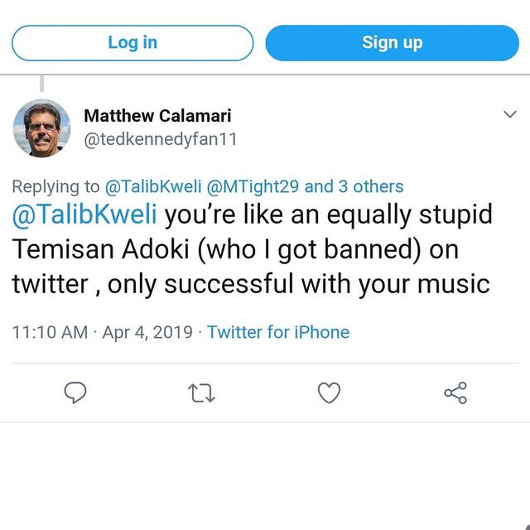The width and height of the screenshot is (530, 530).
Task: Visit the @tedkennedyfan11 handle
Action: pos(161,139)
